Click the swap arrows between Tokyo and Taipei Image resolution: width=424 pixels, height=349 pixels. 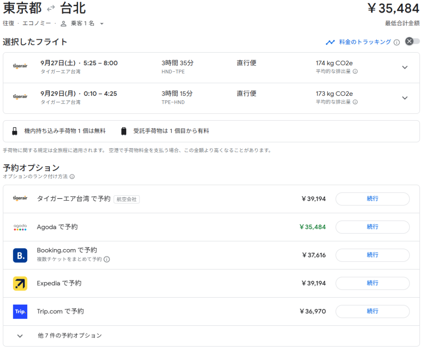[51, 8]
